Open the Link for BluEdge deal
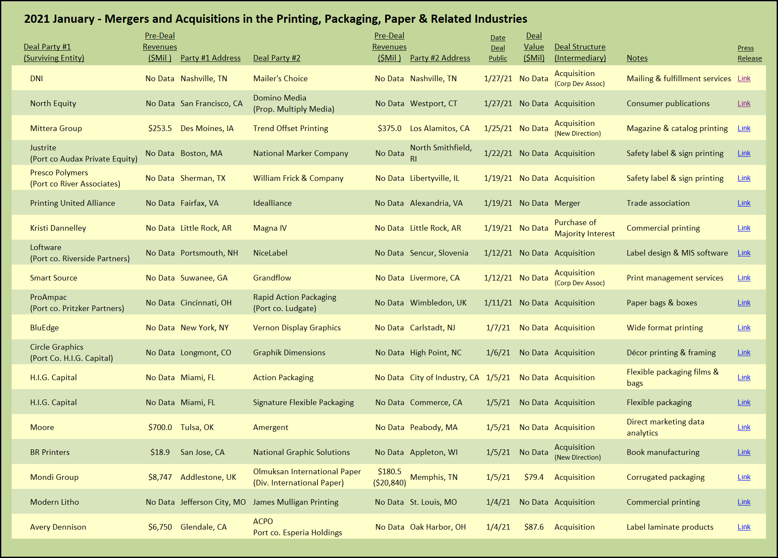The width and height of the screenshot is (778, 558). (744, 328)
